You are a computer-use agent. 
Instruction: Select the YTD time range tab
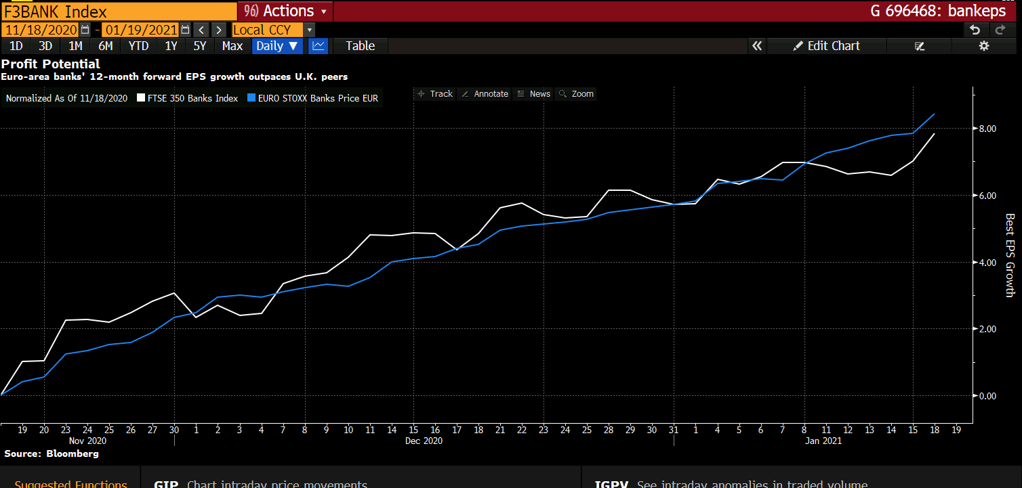pyautogui.click(x=138, y=46)
